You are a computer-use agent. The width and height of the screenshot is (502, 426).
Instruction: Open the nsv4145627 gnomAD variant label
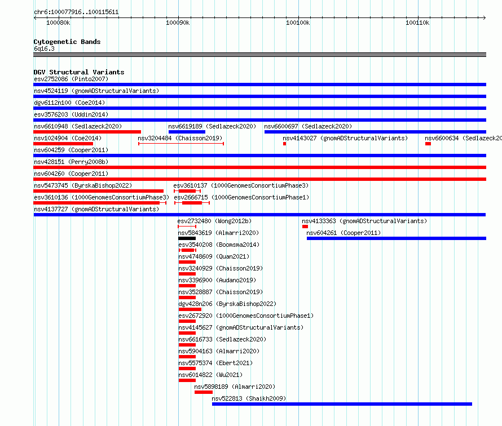241,327
